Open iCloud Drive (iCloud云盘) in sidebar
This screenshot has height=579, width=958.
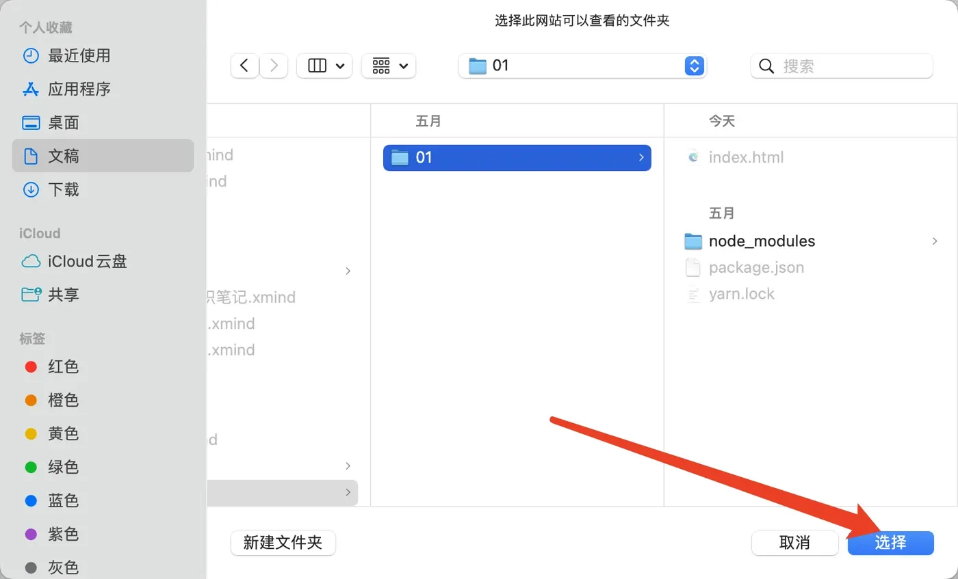click(x=103, y=261)
